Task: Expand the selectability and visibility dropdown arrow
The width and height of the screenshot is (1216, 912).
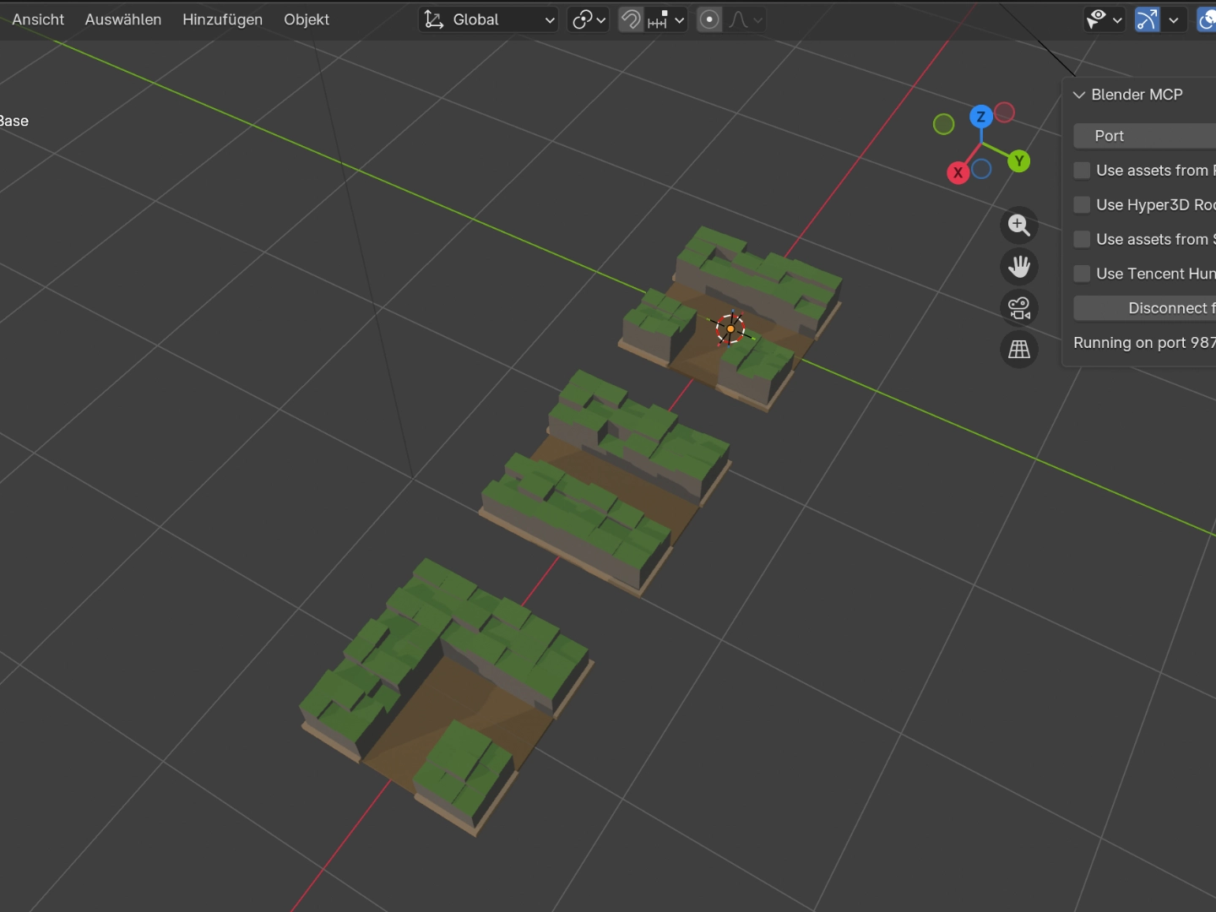Action: 1118,19
